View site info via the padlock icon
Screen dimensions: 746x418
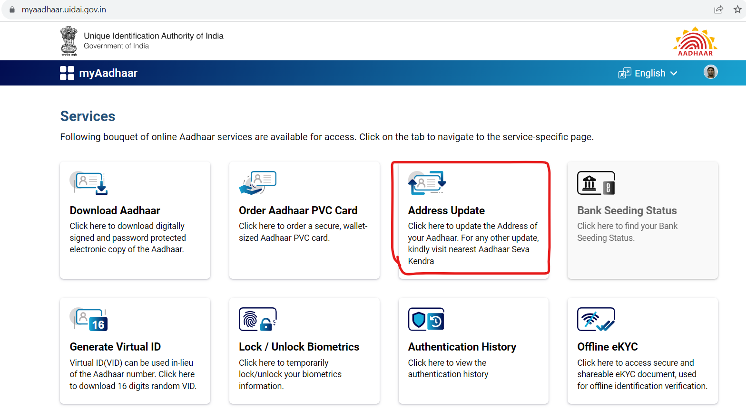(x=12, y=9)
